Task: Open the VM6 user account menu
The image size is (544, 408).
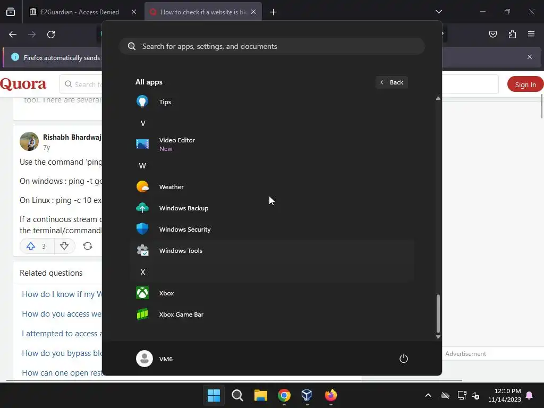Action: pos(155,359)
